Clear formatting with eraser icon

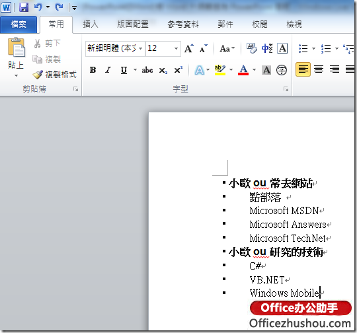[252, 48]
